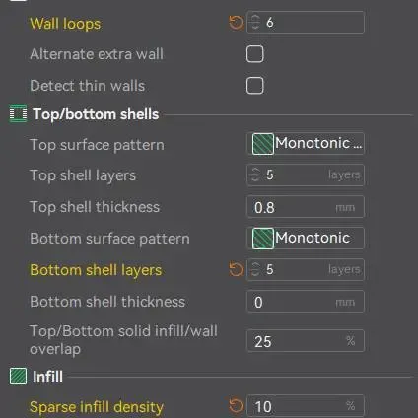418x418 pixels.
Task: Open Top surface pattern dropdown
Action: click(306, 144)
